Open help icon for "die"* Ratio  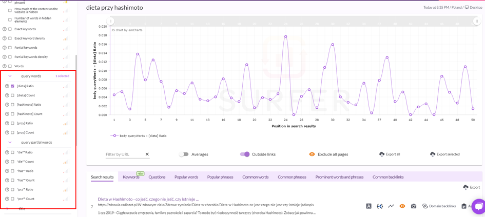(x=7, y=152)
